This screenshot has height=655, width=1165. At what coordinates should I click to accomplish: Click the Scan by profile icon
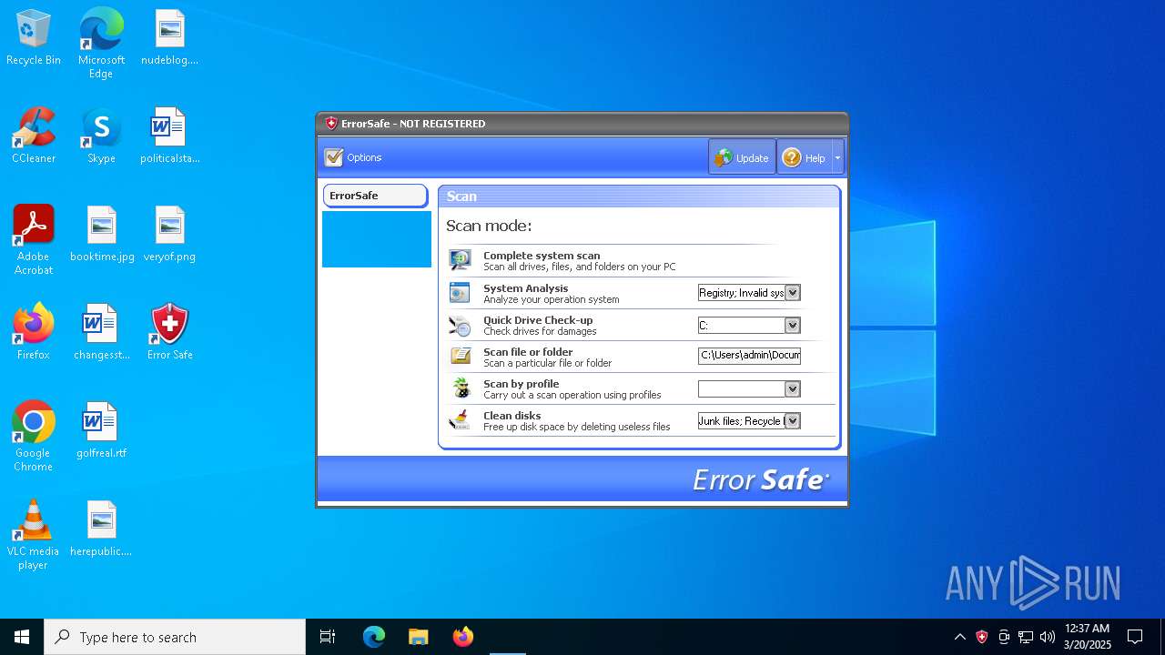(x=461, y=388)
